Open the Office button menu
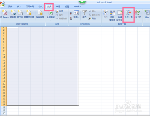This screenshot has width=150, height=116. (x=2, y=4)
